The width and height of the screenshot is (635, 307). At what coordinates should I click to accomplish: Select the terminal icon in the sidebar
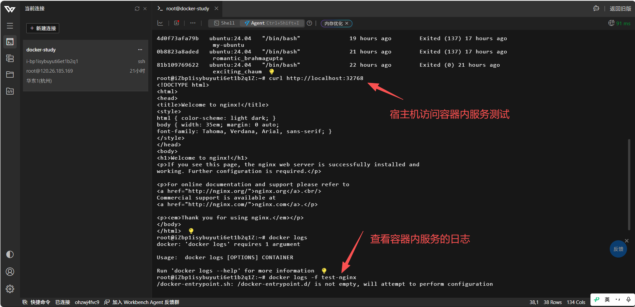tap(10, 42)
